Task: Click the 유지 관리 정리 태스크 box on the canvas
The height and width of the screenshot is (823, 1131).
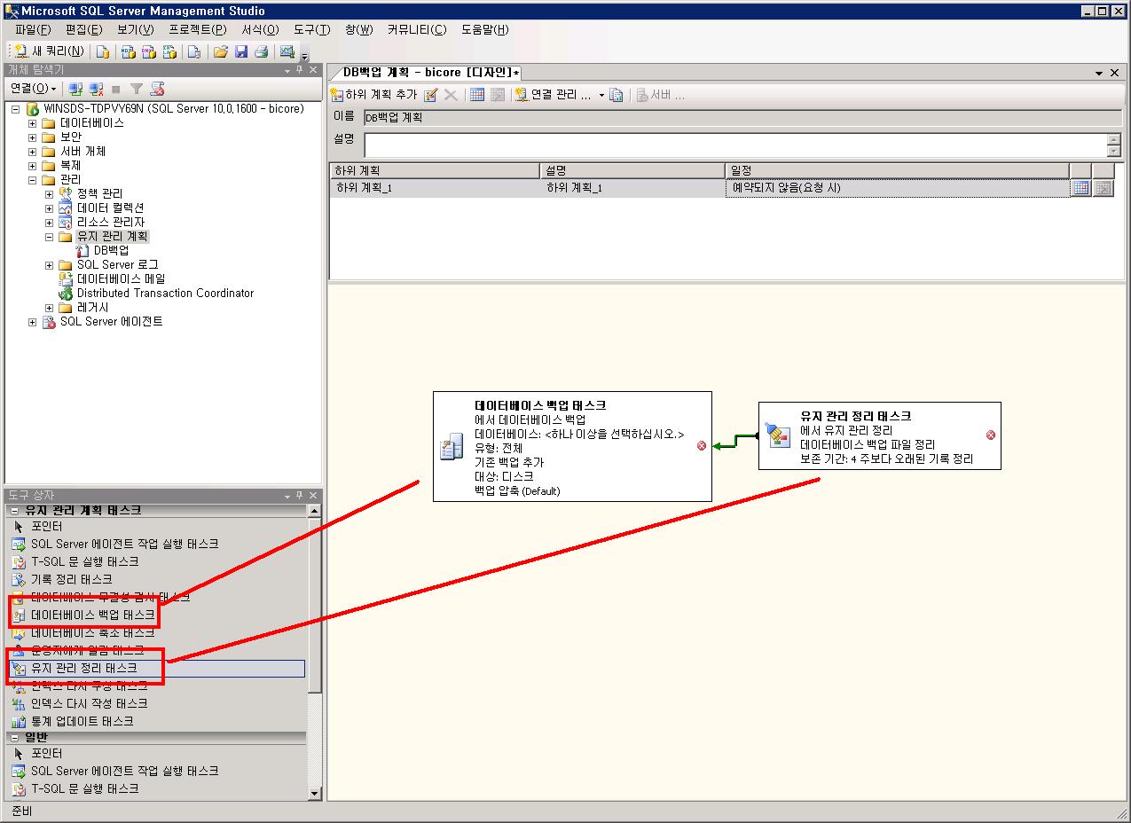Action: 880,435
